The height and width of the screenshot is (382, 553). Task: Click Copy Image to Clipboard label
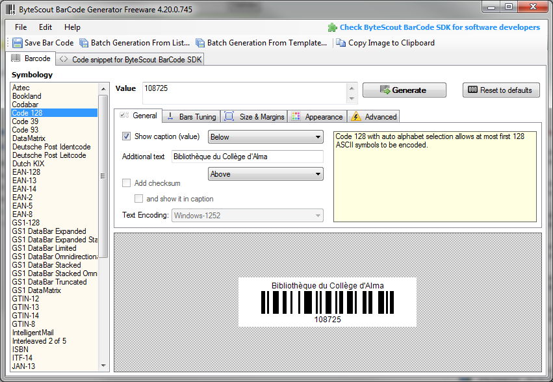(x=391, y=43)
